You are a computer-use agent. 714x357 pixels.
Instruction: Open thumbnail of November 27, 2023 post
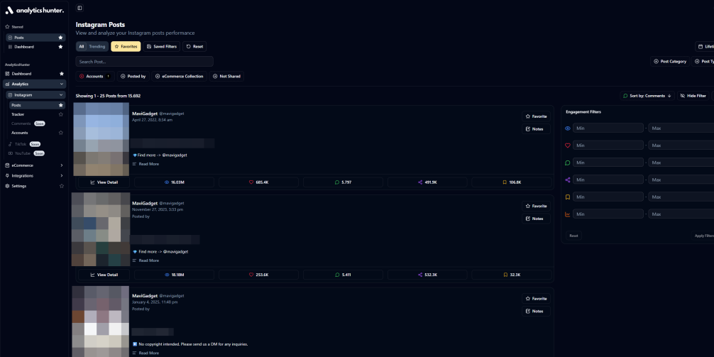point(101,229)
